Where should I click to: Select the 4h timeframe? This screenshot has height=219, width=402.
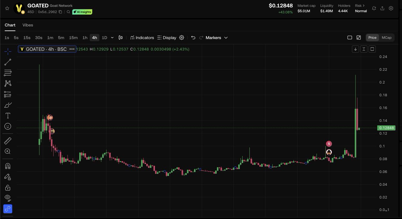click(94, 38)
